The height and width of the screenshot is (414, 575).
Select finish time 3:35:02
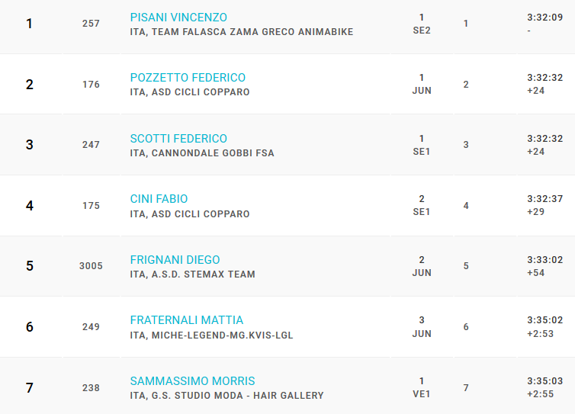click(545, 320)
